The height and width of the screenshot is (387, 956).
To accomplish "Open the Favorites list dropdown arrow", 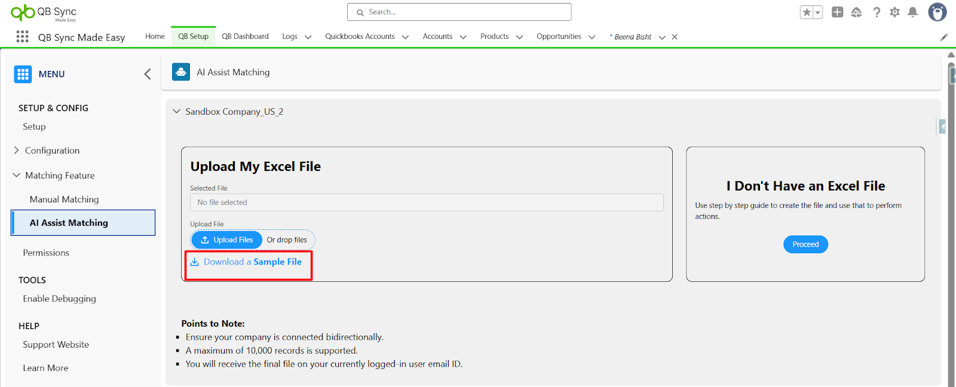I will click(818, 12).
